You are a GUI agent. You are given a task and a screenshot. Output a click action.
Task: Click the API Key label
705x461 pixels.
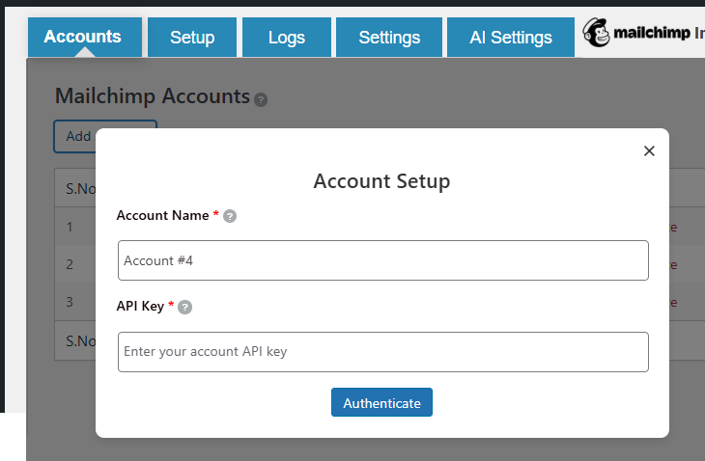(140, 306)
